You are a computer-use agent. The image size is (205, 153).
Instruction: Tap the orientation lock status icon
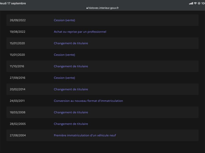[199, 3]
